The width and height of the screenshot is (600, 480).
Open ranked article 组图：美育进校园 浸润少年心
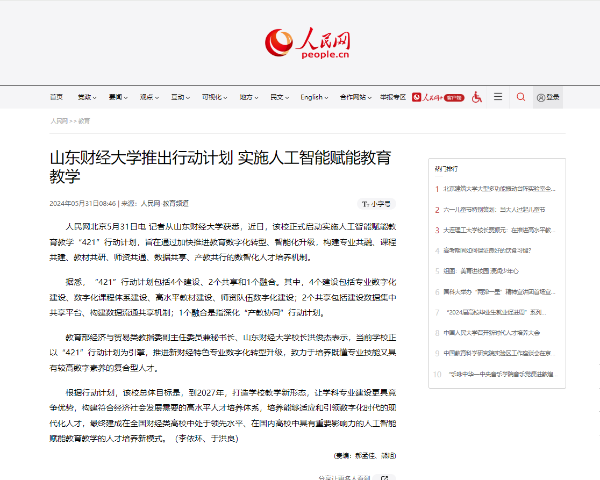point(481,271)
